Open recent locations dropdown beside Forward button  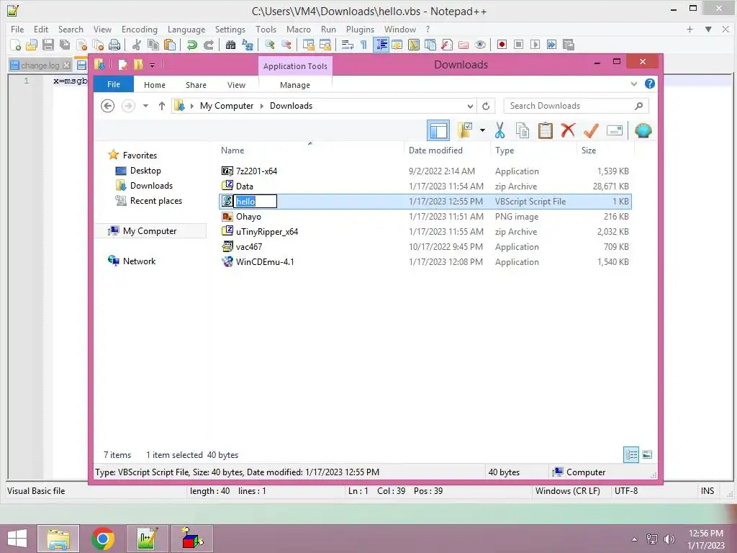click(x=145, y=106)
